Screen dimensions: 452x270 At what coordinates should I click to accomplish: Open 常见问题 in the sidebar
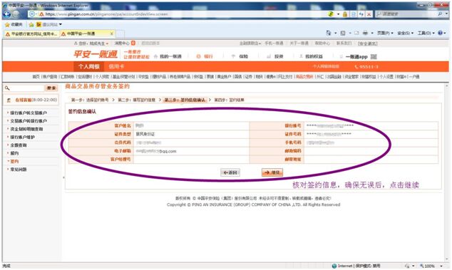(19, 170)
